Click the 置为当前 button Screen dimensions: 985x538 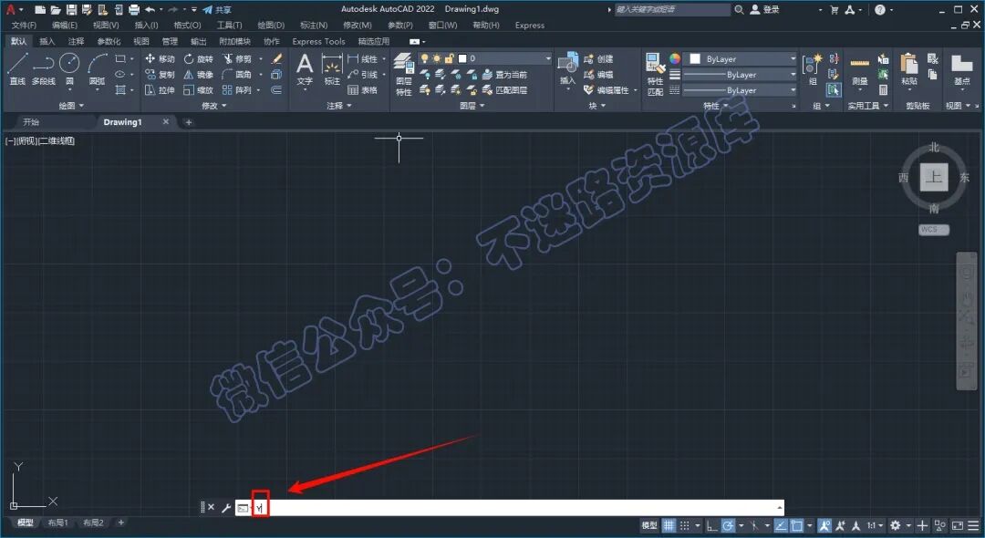504,74
